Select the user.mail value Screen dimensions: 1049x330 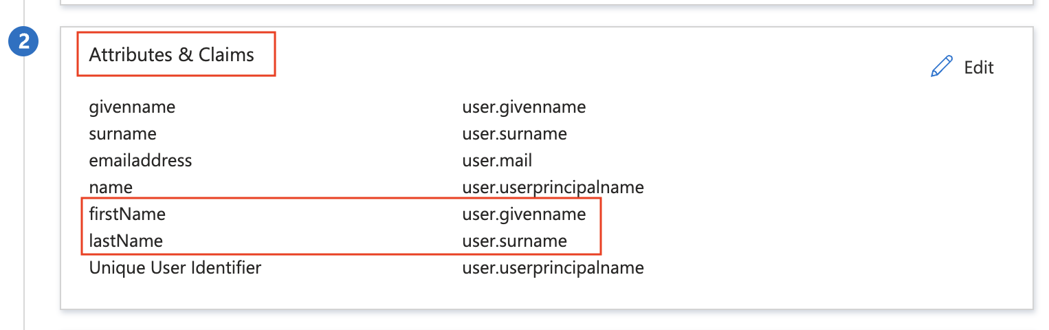click(497, 161)
